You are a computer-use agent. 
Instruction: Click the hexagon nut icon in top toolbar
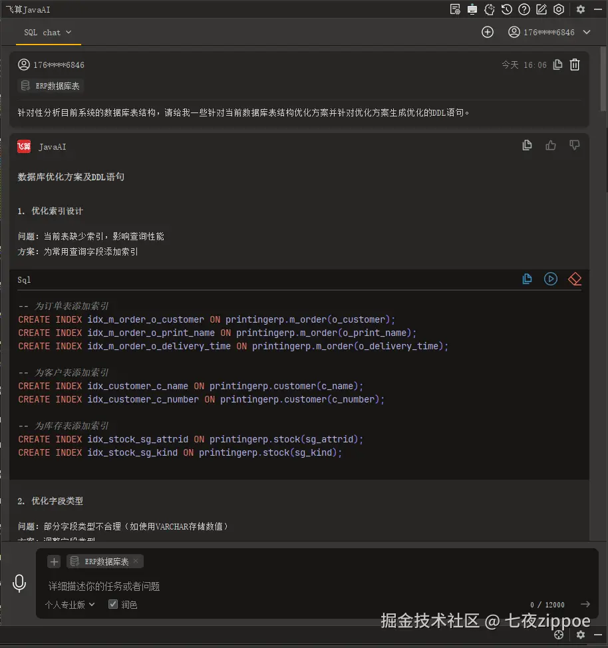(559, 9)
